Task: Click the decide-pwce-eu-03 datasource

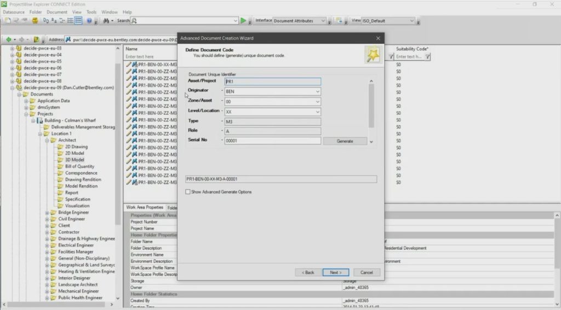Action: 42,48
